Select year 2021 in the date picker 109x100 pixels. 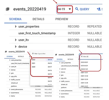tap(34, 63)
